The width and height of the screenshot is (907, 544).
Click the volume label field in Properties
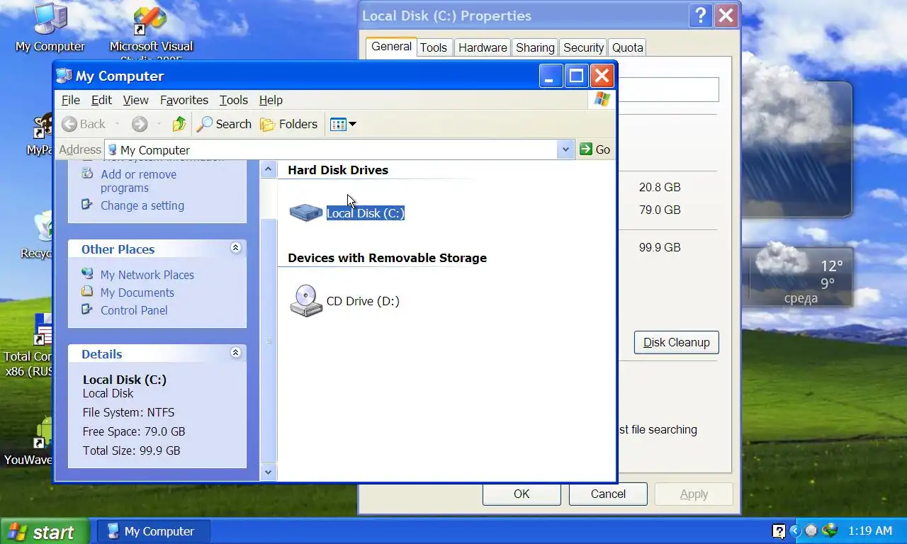668,90
